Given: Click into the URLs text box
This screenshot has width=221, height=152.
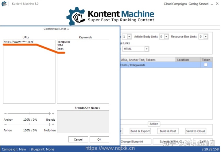Looking at the screenshot, I should click(x=29, y=72).
